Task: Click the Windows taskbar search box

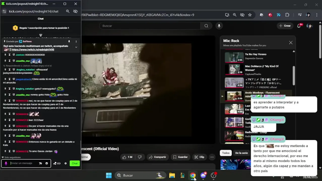Action: [x=140, y=175]
